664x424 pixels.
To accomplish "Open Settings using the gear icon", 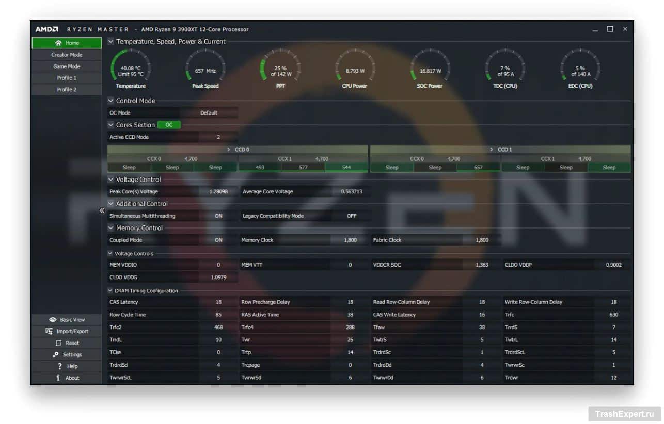I will 56,355.
